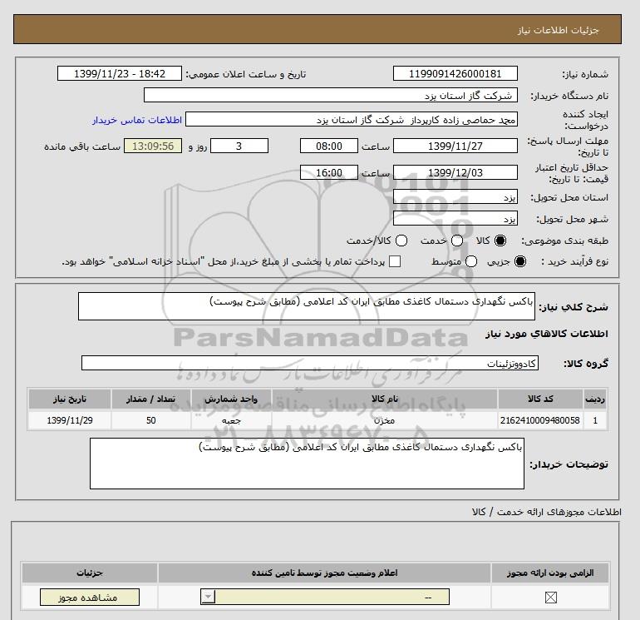640x620 pixels.
Task: Click the واحد شمارش column header
Action: [231, 399]
